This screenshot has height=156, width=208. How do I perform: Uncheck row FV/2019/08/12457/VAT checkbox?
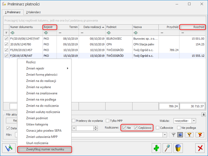point(6,38)
